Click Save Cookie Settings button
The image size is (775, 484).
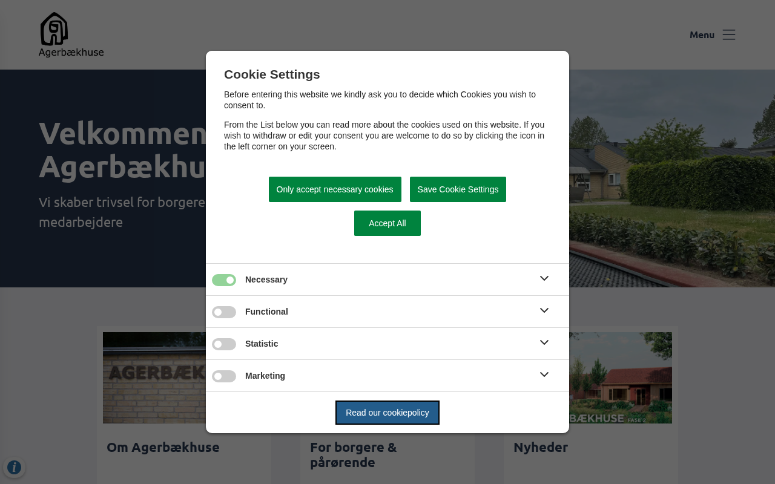pyautogui.click(x=458, y=189)
